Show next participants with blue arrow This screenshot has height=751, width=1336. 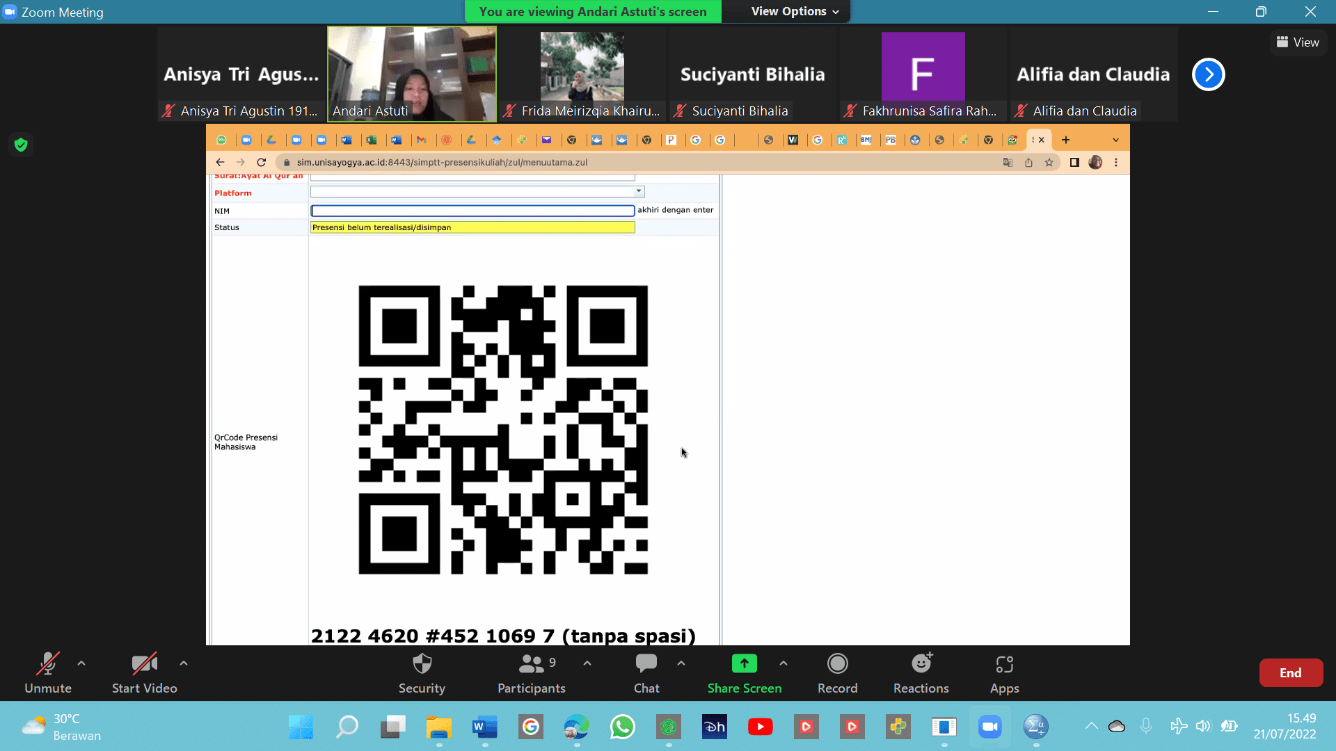pos(1209,74)
